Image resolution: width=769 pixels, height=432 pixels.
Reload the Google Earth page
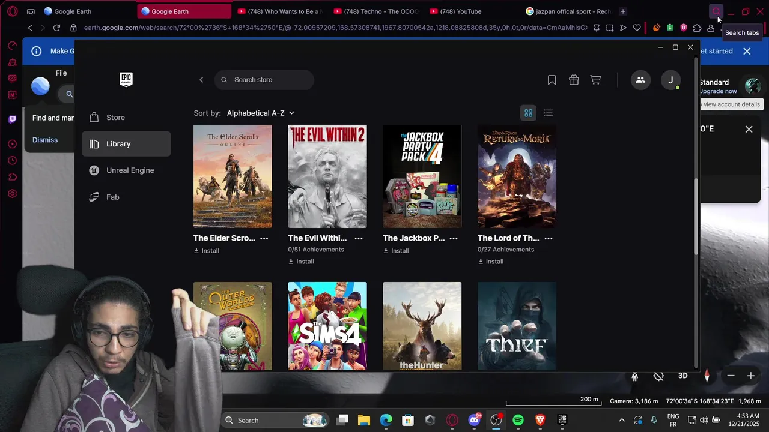[x=56, y=28]
